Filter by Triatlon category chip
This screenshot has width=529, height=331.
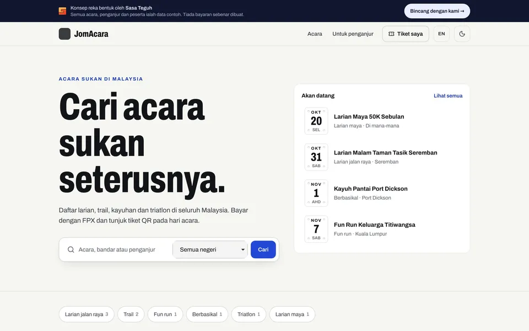(x=249, y=314)
